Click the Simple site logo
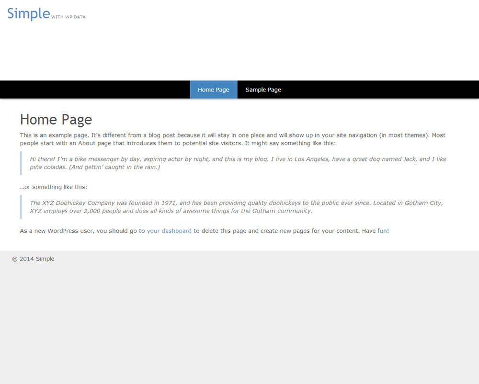Screen dimensions: 479x384 28,14
